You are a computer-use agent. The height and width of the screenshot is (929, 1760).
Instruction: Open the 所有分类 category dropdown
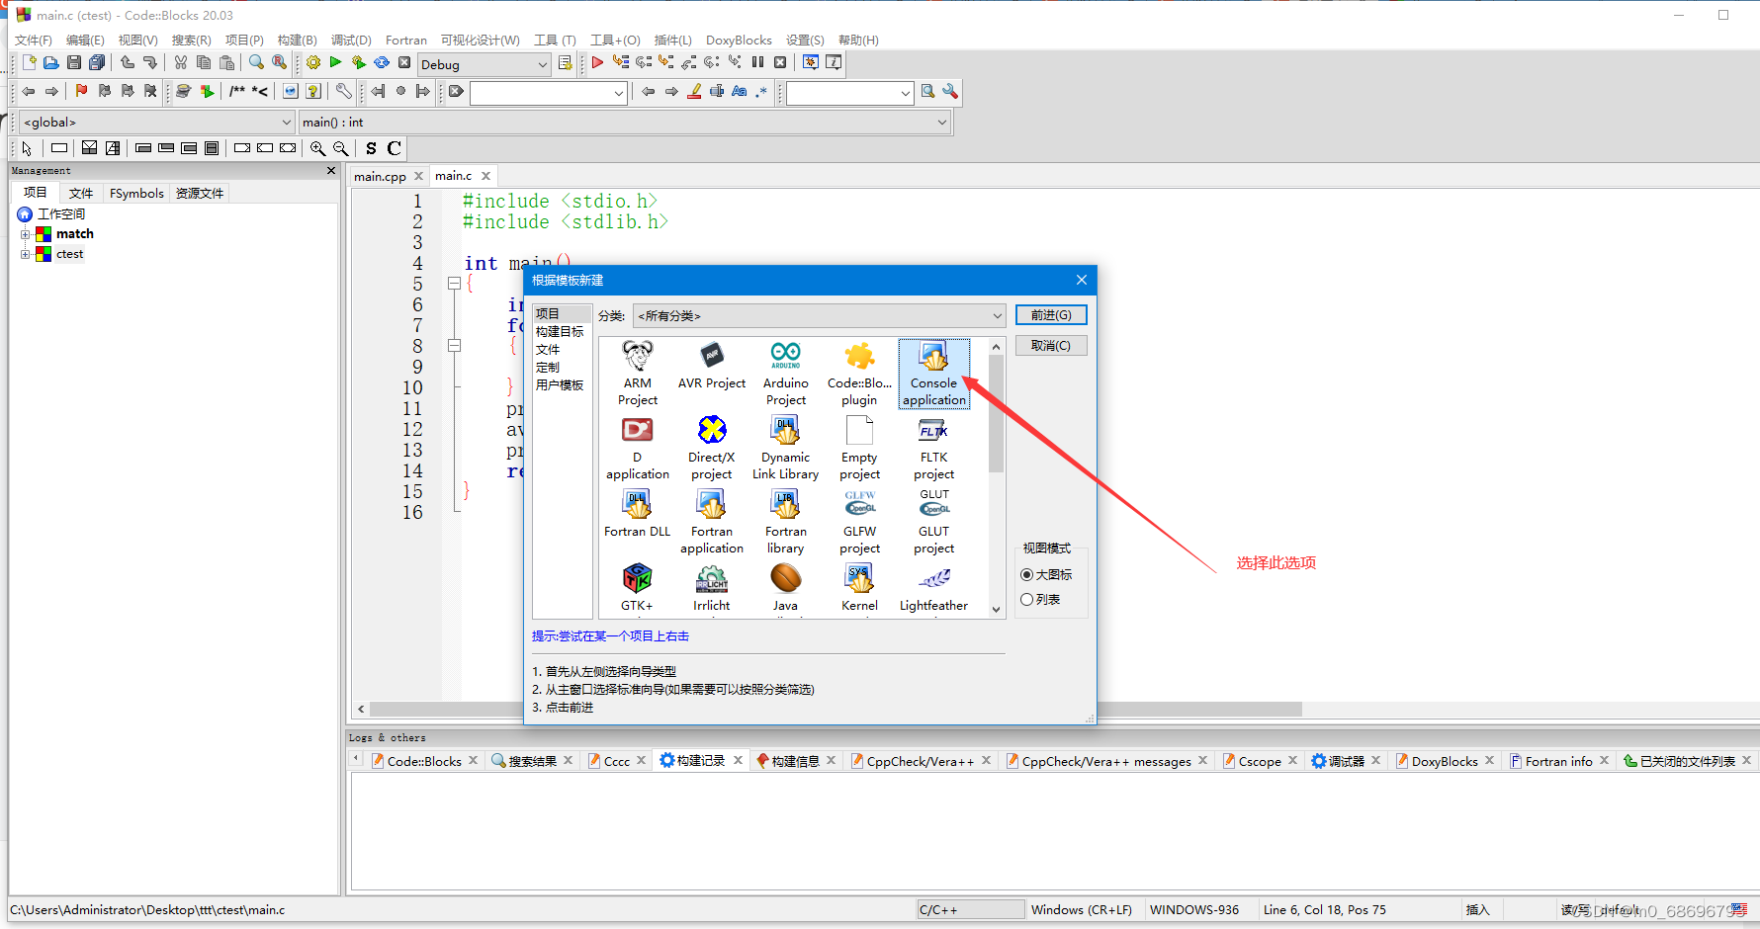click(819, 315)
